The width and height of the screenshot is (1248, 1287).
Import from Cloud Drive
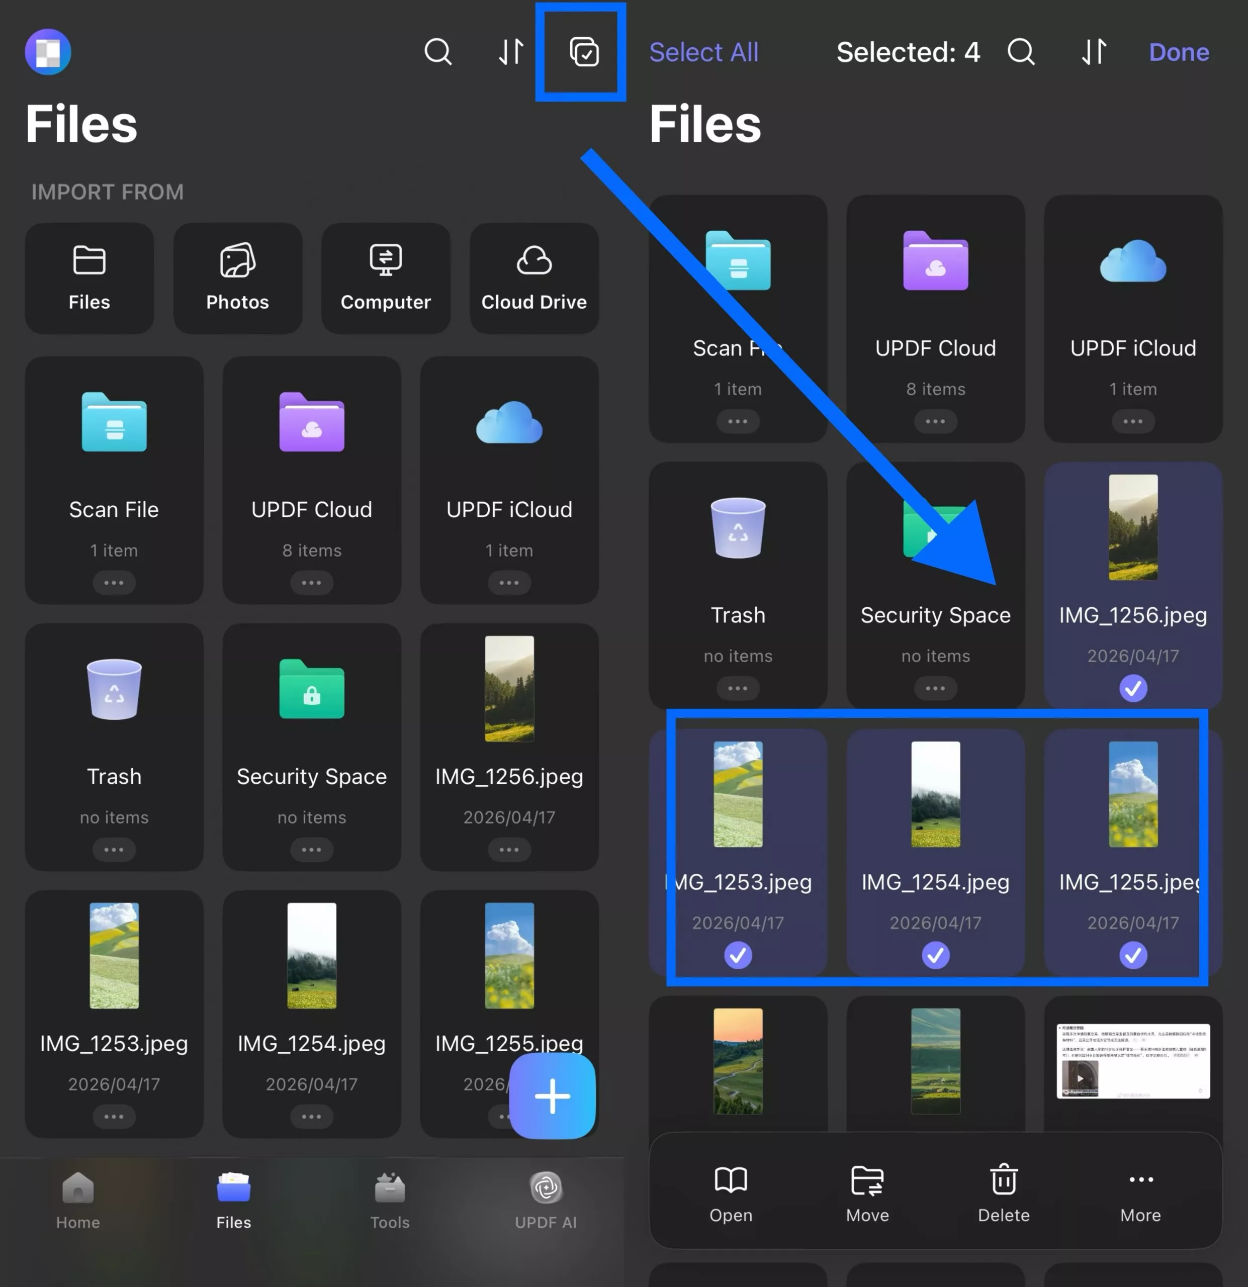(533, 278)
